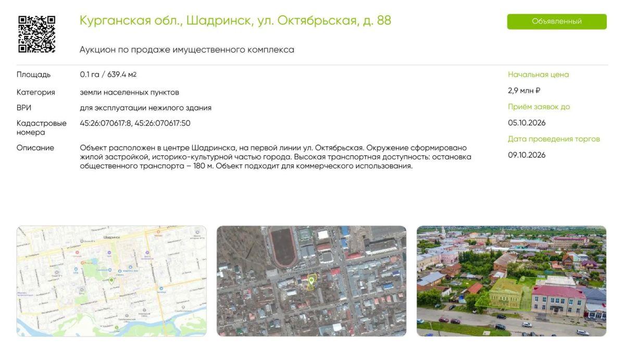Select the text земли населенных пунктов

pos(129,92)
